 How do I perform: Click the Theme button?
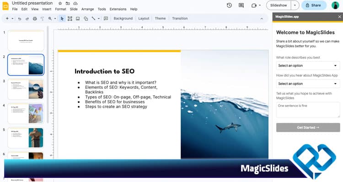161,19
